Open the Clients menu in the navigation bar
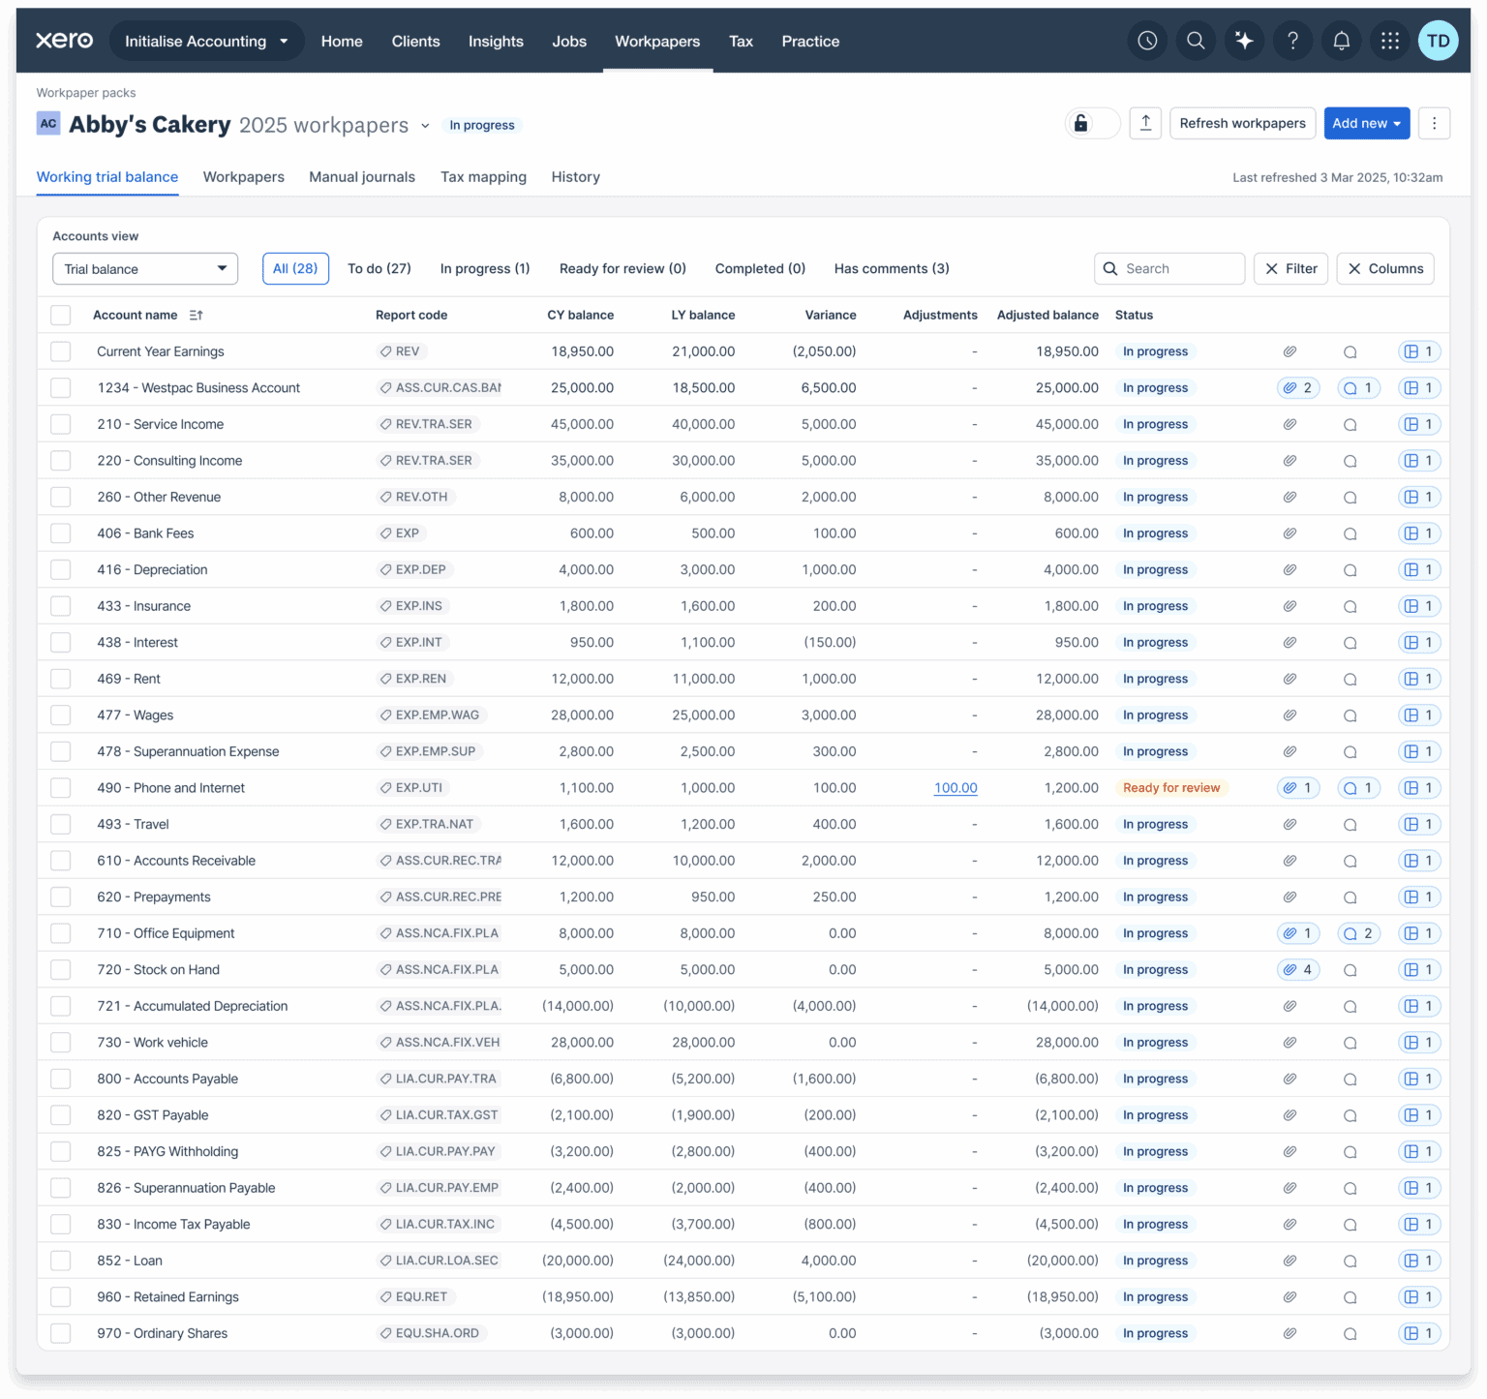1487x1399 pixels. point(415,41)
